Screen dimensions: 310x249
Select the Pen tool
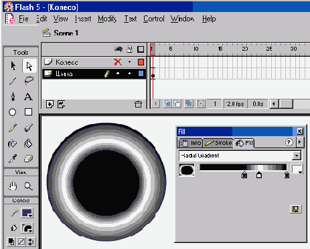pos(13,96)
